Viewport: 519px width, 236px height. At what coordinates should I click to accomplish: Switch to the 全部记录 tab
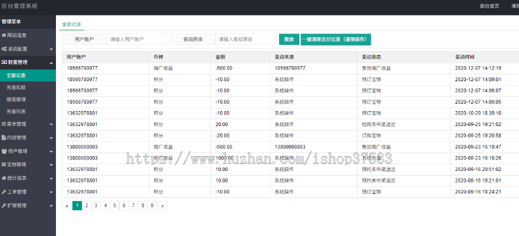pyautogui.click(x=72, y=24)
